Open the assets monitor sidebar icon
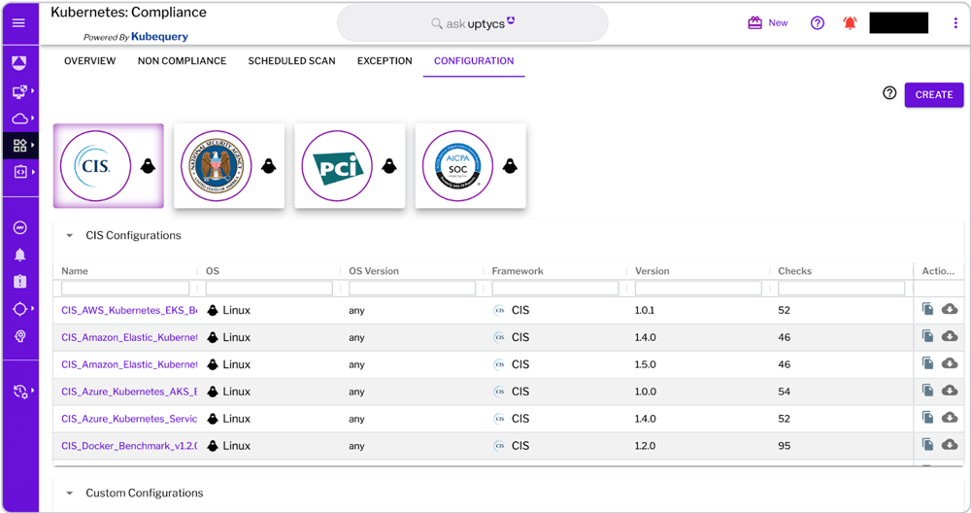The width and height of the screenshot is (971, 513). 19,91
